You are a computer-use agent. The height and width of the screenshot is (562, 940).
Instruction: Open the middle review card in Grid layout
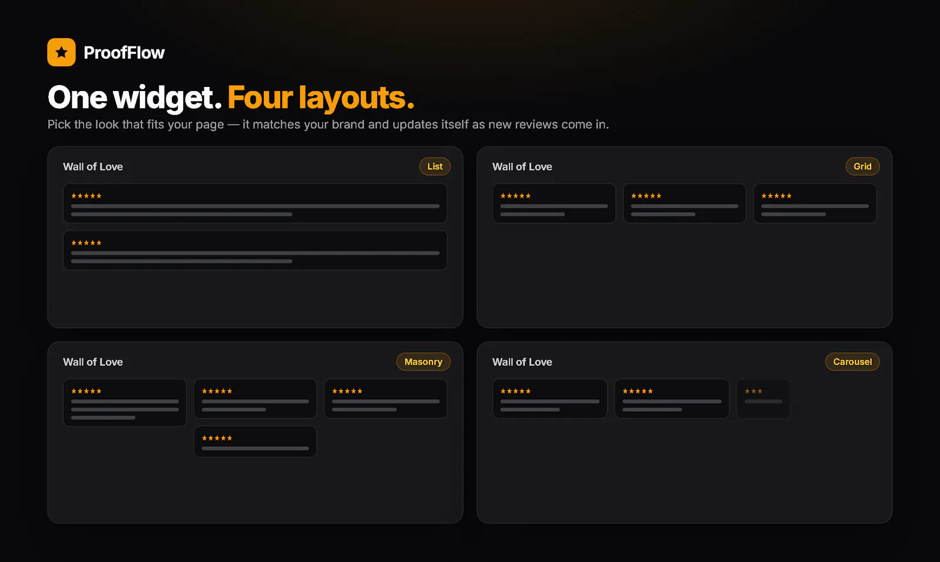[684, 203]
